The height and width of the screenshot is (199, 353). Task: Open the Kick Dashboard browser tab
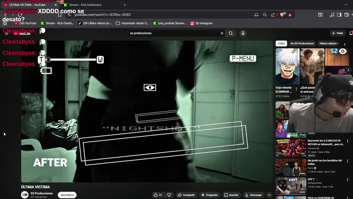(85, 5)
